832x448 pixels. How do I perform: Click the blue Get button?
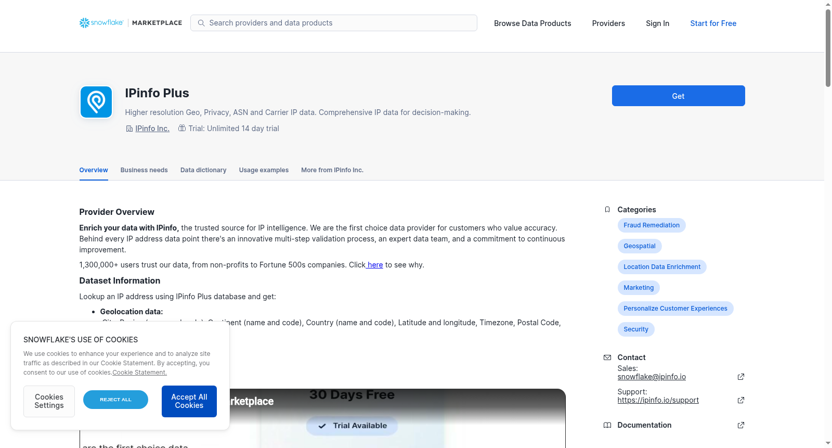(x=679, y=96)
